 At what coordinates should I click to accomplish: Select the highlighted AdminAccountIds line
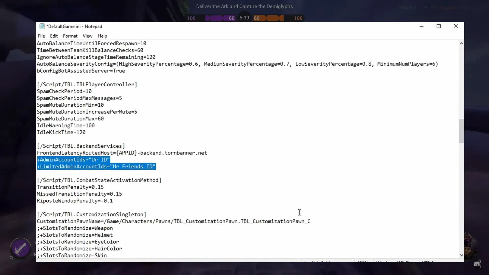pos(73,160)
